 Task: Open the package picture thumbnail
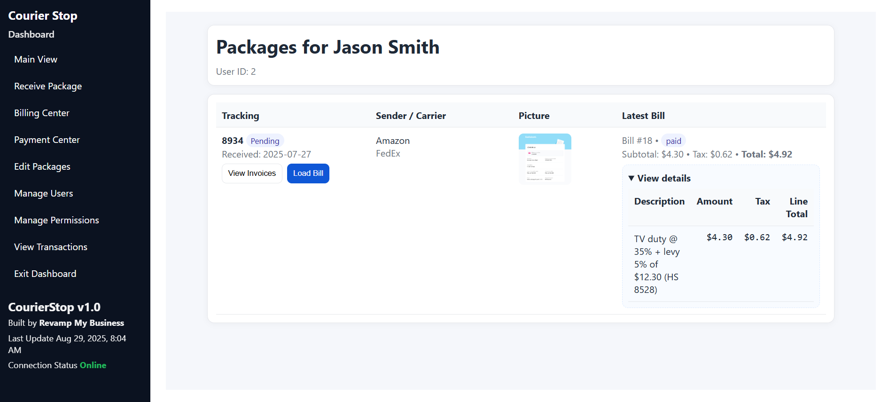[x=545, y=159]
